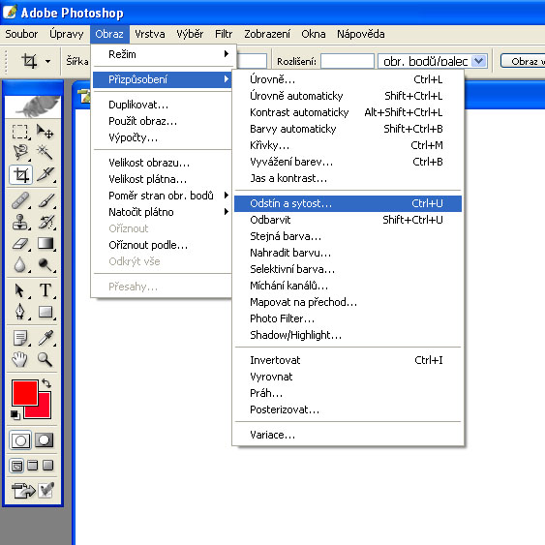Select the Rectangular Marquee tool
This screenshot has width=545, height=545.
[x=20, y=132]
